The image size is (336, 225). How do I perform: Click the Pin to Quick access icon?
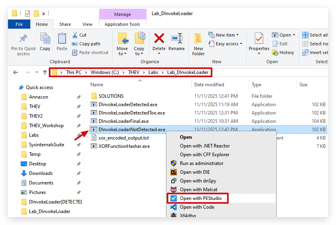[x=23, y=39]
